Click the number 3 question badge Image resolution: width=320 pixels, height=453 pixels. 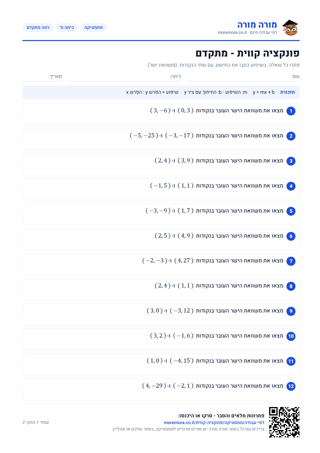[x=291, y=161]
